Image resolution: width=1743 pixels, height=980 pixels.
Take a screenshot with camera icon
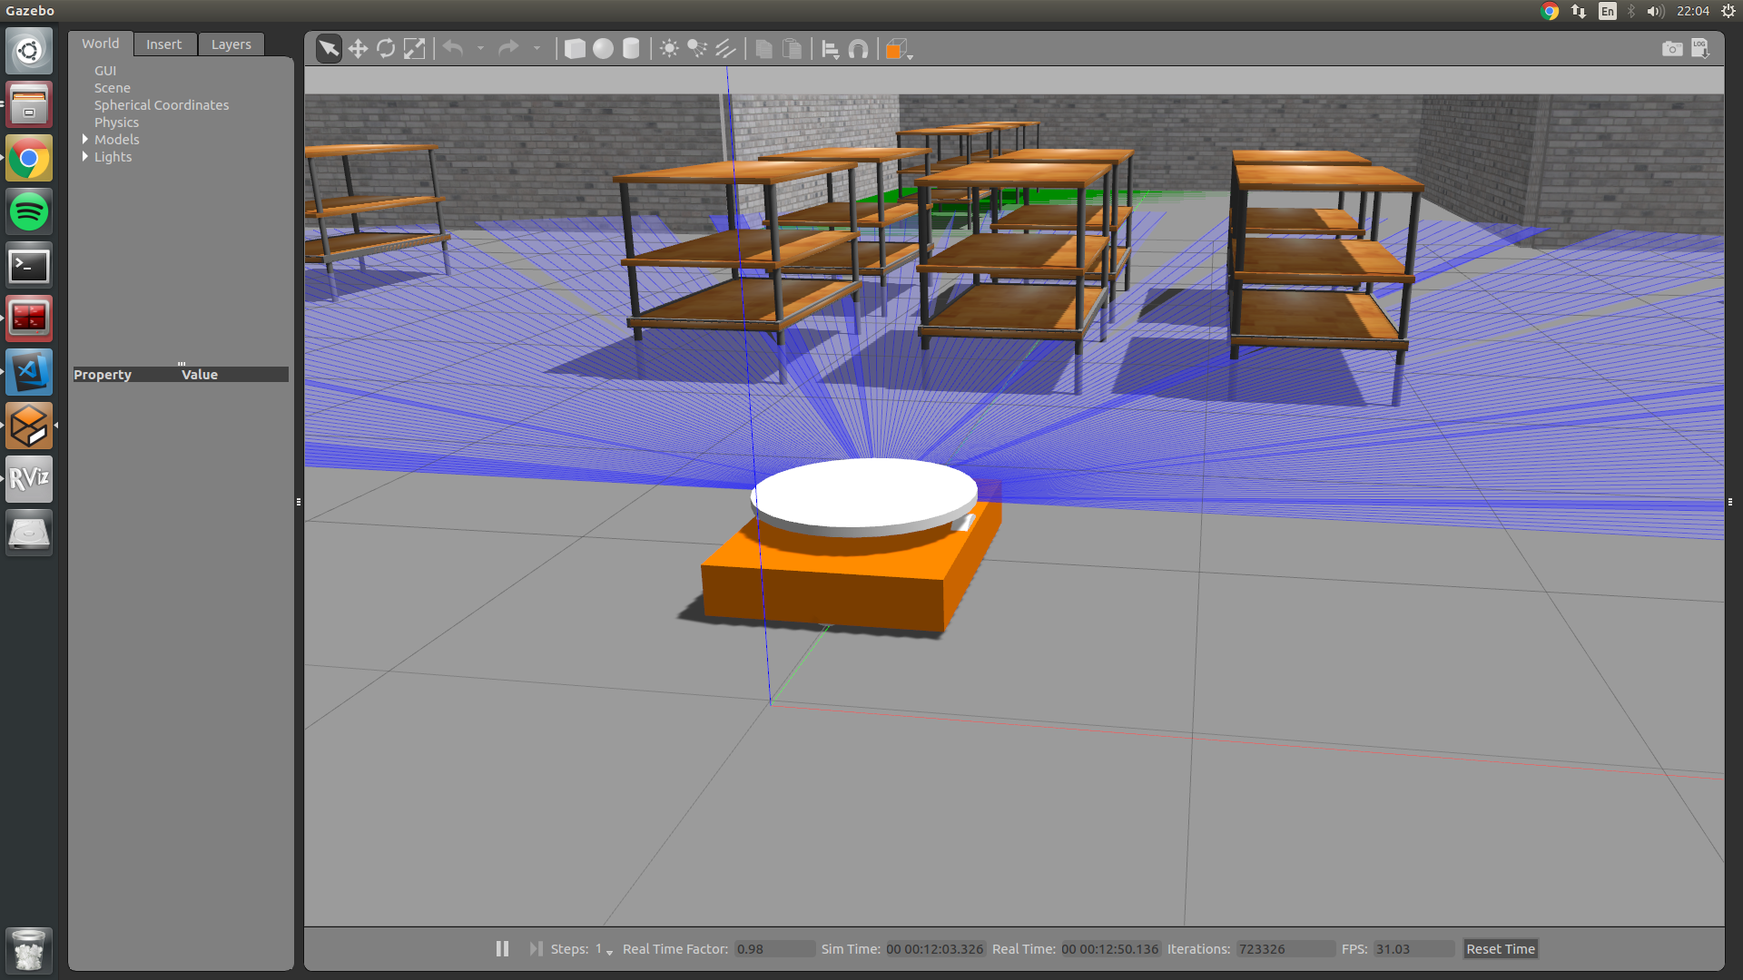coord(1672,49)
